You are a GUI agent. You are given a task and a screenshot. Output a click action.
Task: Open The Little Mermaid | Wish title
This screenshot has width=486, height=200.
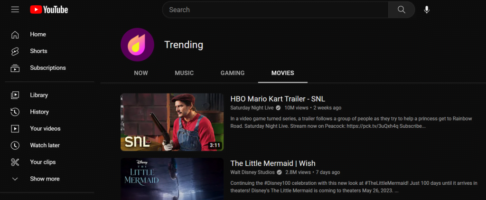tap(273, 163)
